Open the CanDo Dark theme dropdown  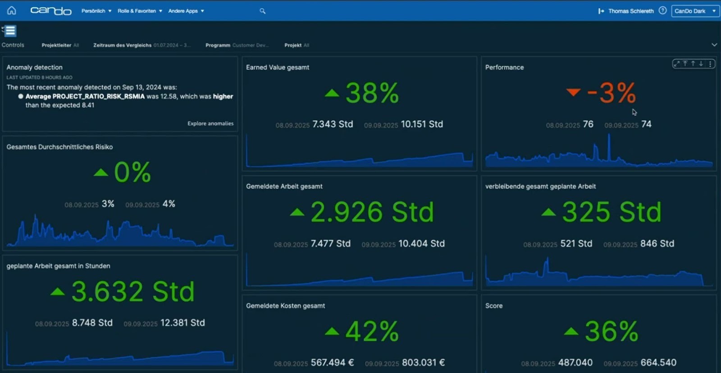tap(694, 11)
